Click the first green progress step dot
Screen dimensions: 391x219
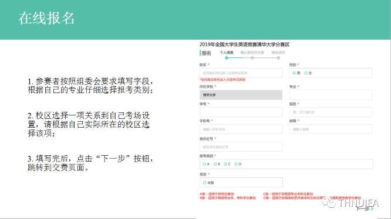click(227, 58)
